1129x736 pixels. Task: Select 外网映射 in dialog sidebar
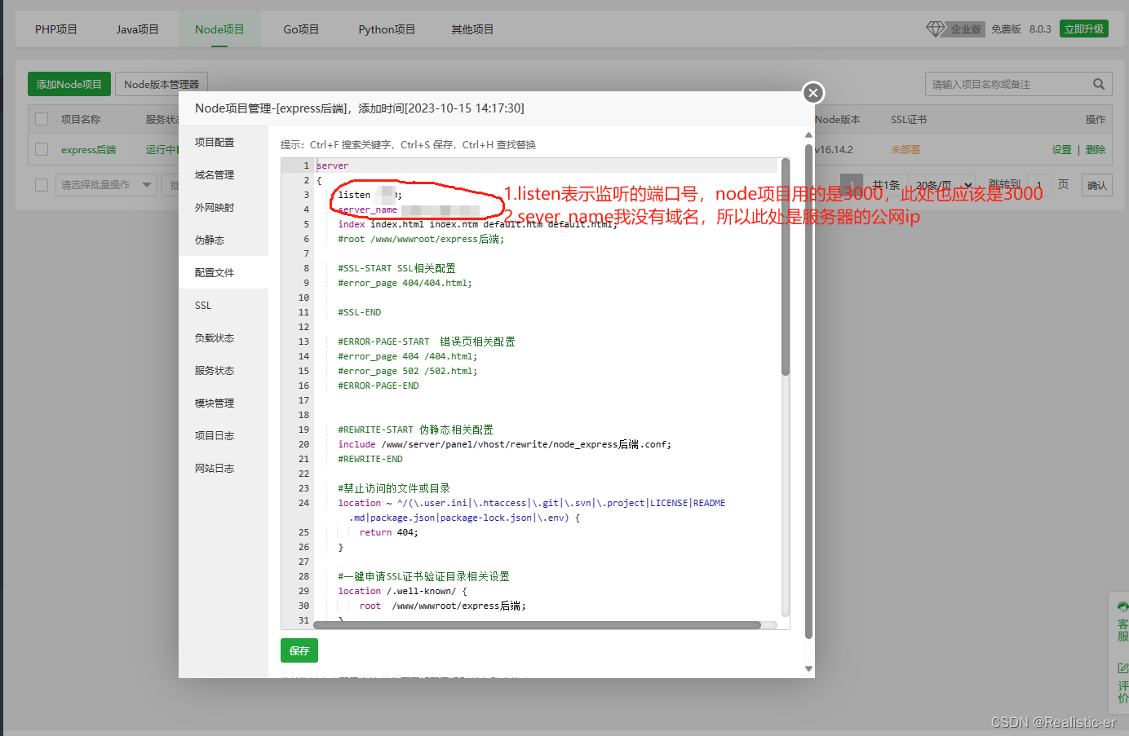pyautogui.click(x=224, y=207)
